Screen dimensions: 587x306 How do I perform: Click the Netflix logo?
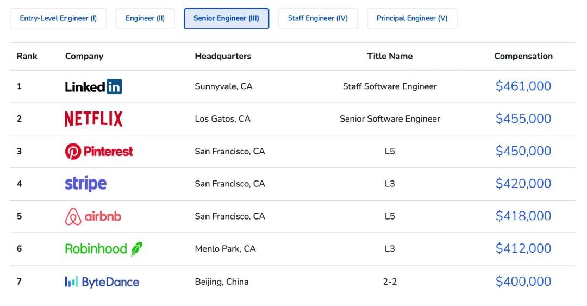(93, 119)
